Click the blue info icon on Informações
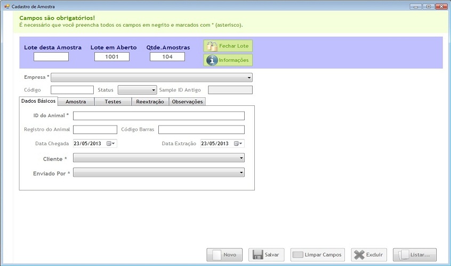Image resolution: width=451 pixels, height=266 pixels. 212,60
